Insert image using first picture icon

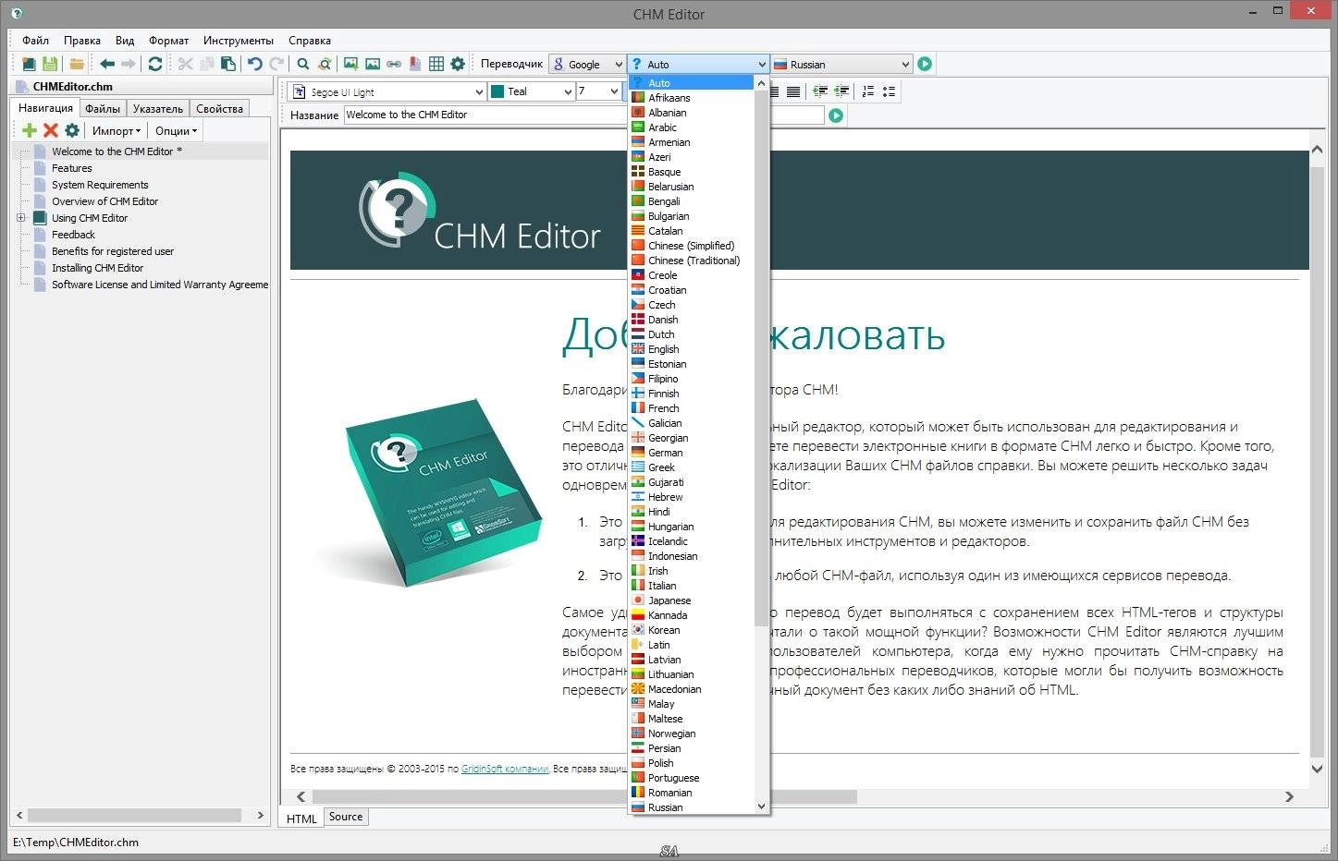pyautogui.click(x=351, y=64)
